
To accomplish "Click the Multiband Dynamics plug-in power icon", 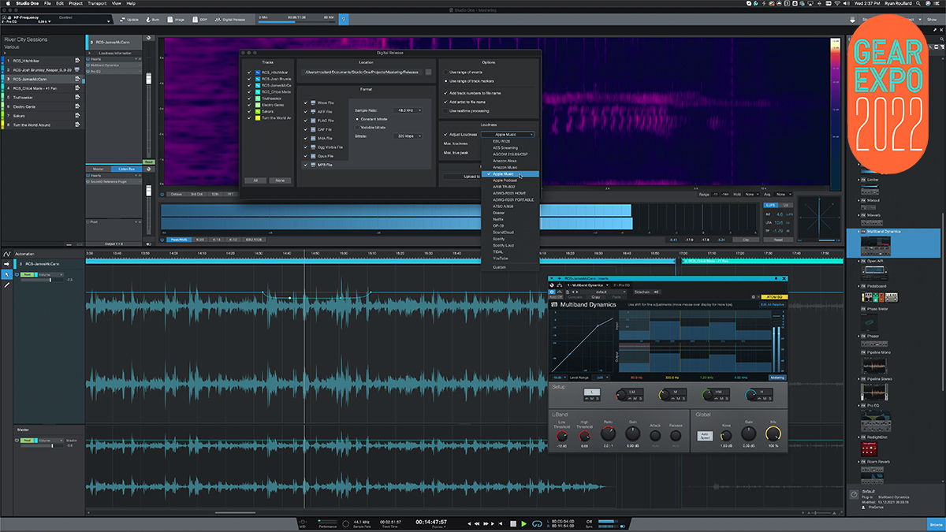I will pos(553,292).
